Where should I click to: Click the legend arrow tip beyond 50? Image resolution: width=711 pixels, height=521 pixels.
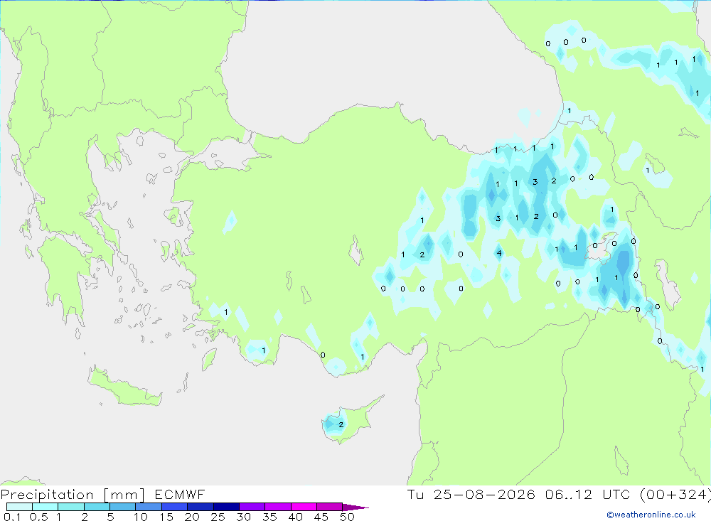(x=356, y=507)
